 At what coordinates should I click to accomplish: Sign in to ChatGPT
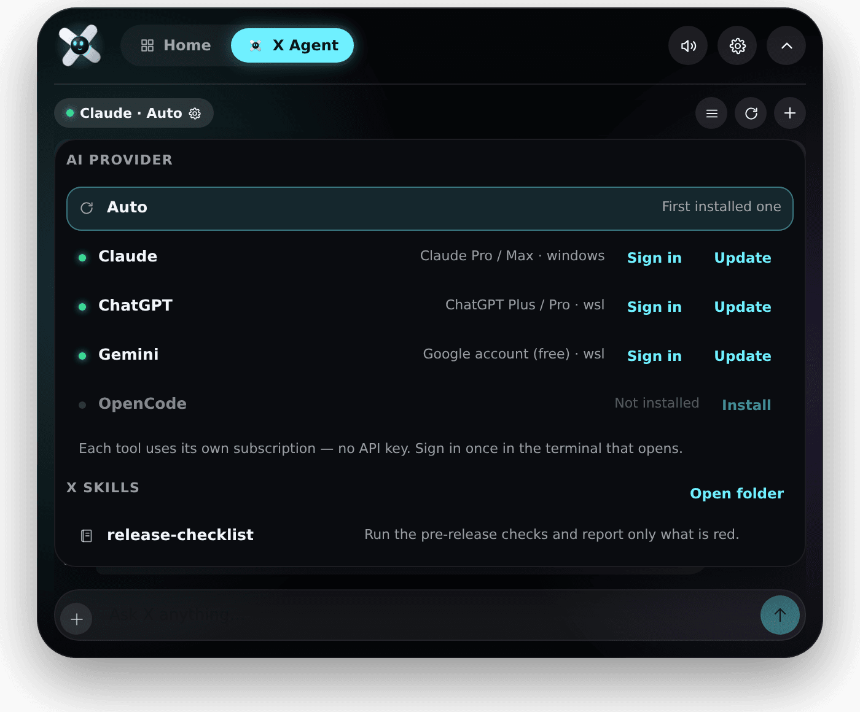click(654, 307)
